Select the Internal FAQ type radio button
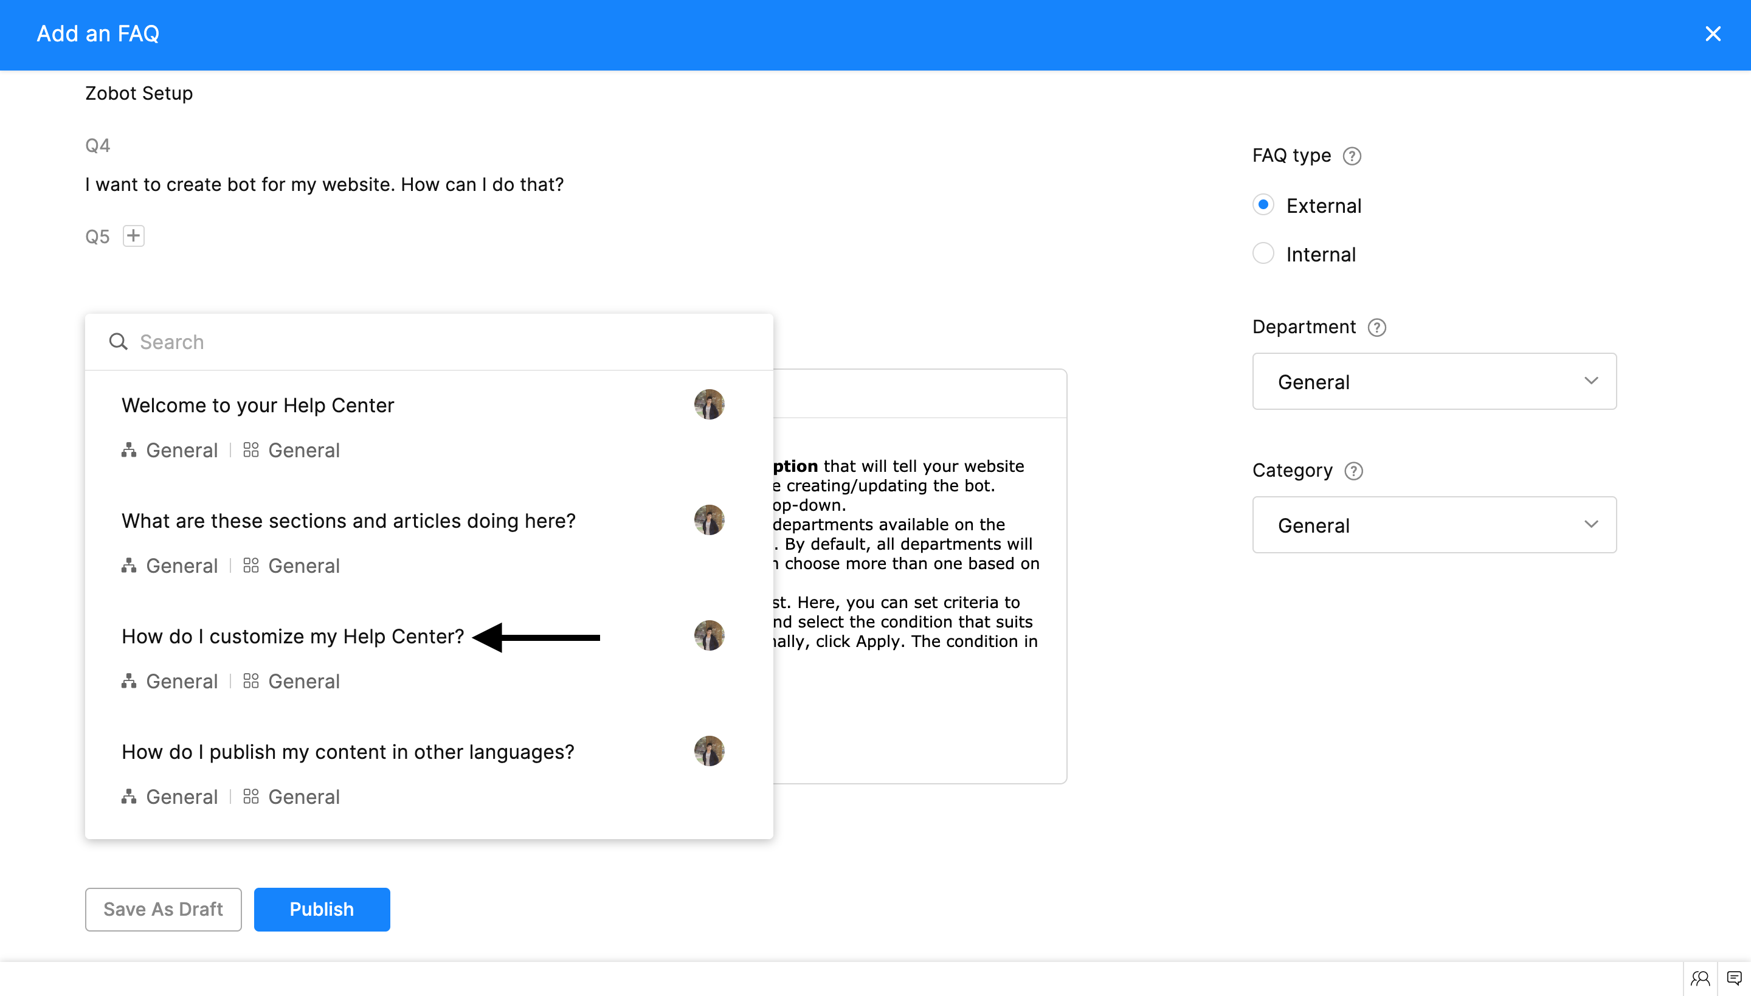This screenshot has height=996, width=1751. [1263, 254]
